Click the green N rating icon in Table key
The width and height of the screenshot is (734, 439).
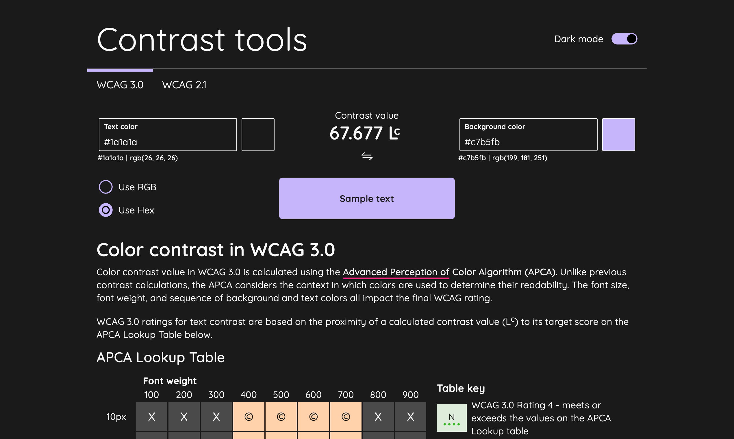451,417
